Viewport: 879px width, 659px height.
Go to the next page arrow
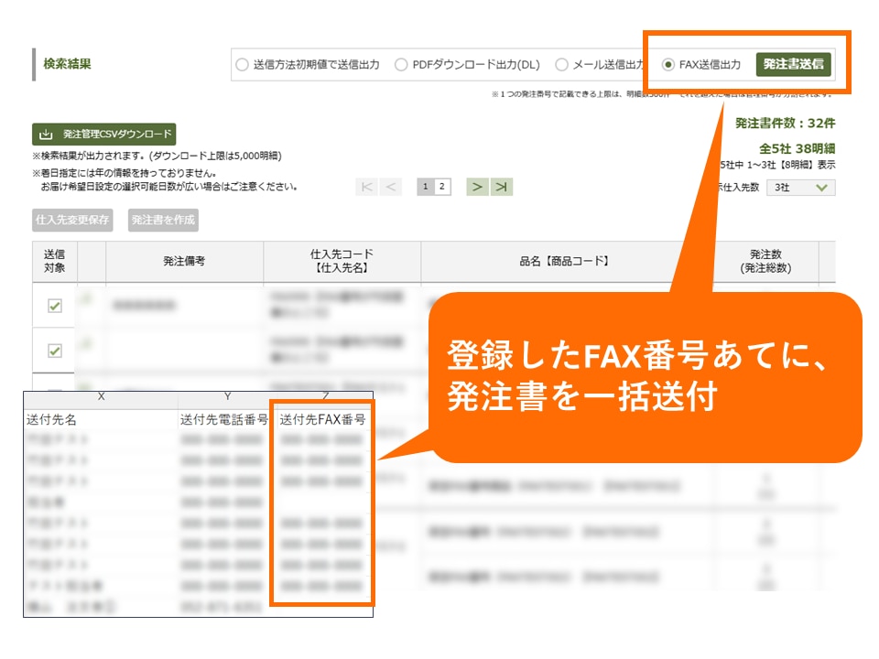[x=477, y=188]
